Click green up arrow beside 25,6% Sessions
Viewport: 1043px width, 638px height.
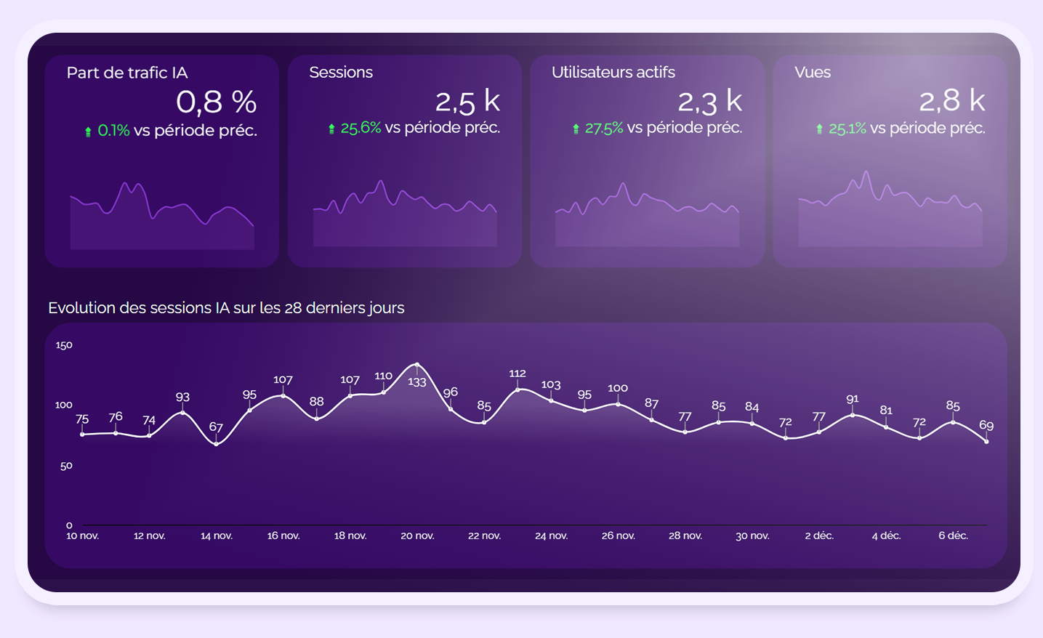(x=331, y=129)
